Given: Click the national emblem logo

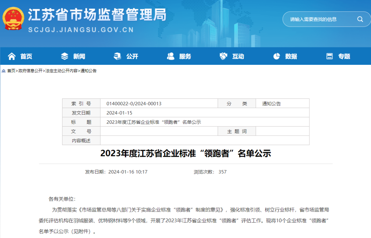Looking at the screenshot, I should [13, 19].
